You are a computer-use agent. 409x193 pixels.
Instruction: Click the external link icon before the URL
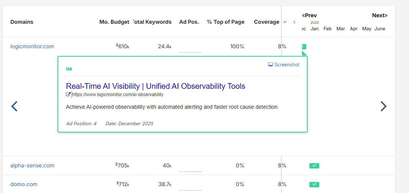point(68,95)
